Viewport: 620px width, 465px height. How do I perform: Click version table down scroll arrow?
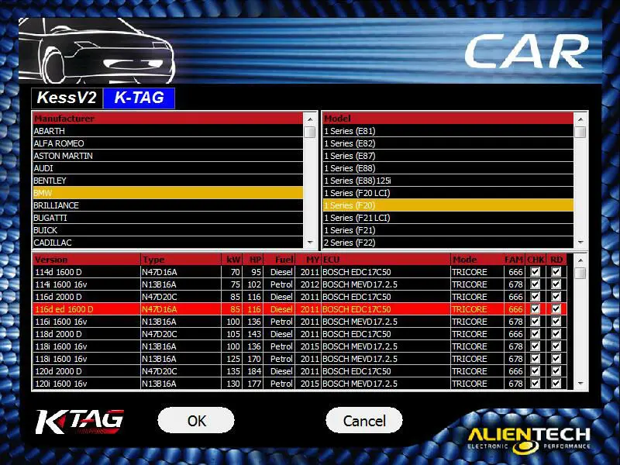pyautogui.click(x=580, y=383)
